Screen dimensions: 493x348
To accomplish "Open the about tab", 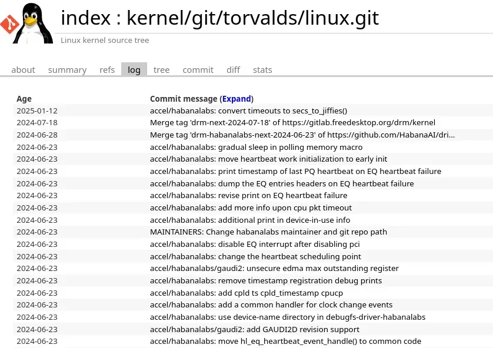I will point(24,70).
